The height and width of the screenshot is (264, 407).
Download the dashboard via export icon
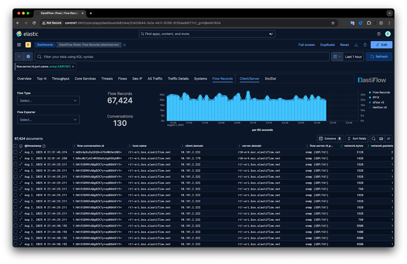click(x=356, y=45)
